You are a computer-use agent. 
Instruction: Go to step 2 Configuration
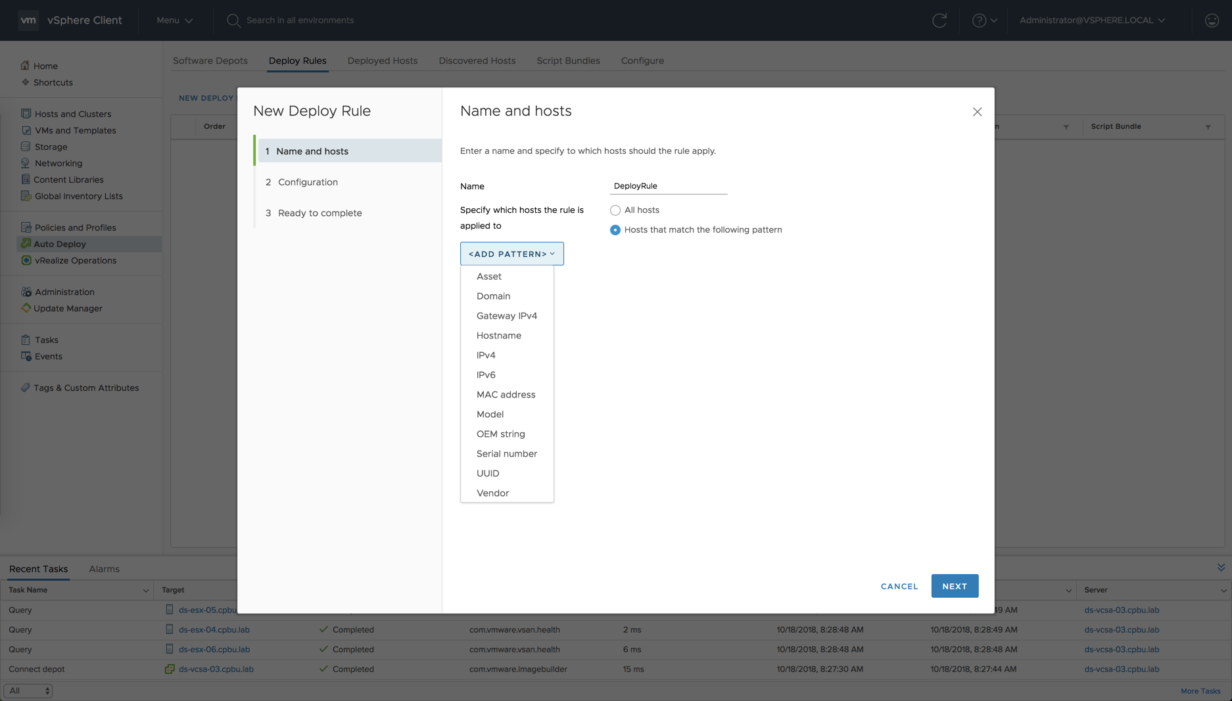tap(348, 182)
